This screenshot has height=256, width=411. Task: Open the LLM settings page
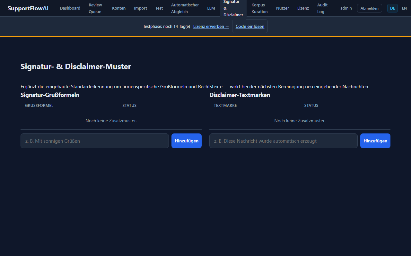tap(211, 8)
